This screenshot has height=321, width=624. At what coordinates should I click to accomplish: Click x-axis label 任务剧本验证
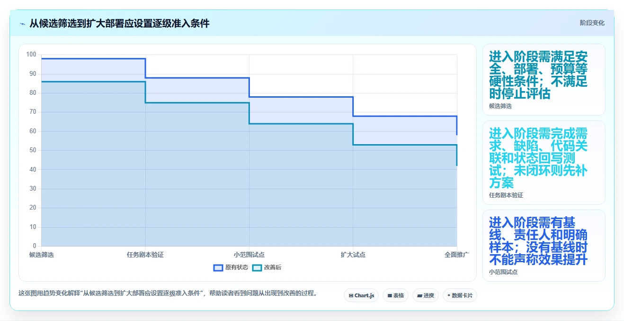pyautogui.click(x=145, y=255)
